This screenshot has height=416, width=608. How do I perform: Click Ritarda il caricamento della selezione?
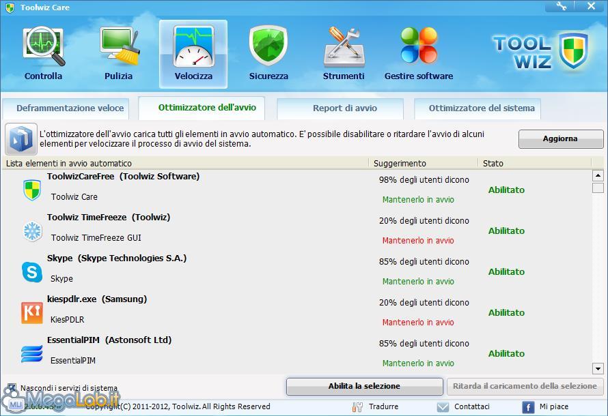click(525, 386)
